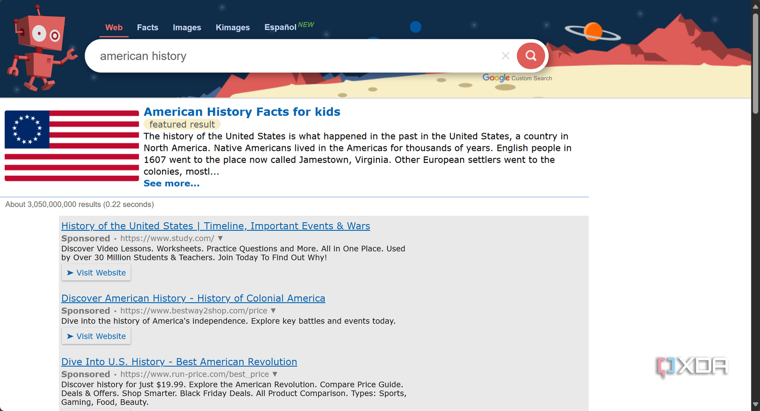
Task: Clear the search box with X icon
Action: tap(505, 56)
